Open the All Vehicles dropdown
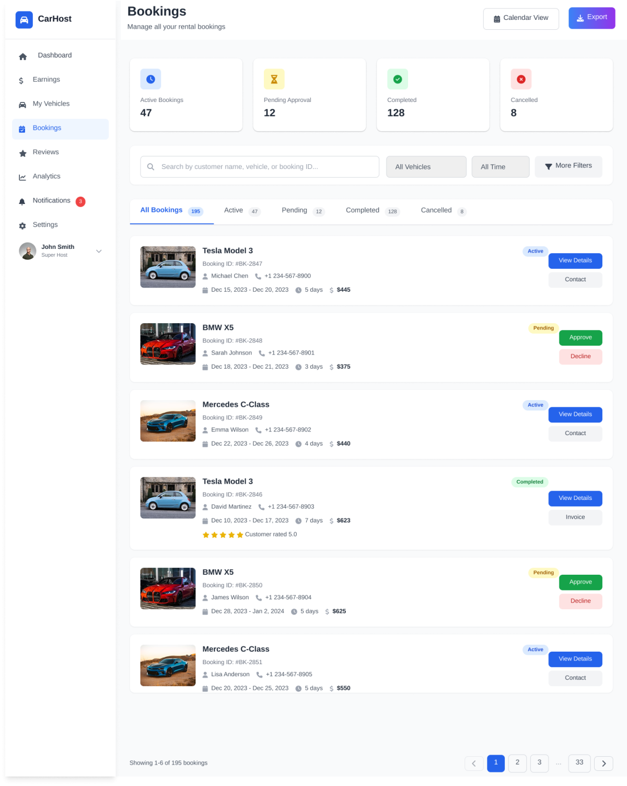Screen dimensions: 627x786 click(x=426, y=167)
